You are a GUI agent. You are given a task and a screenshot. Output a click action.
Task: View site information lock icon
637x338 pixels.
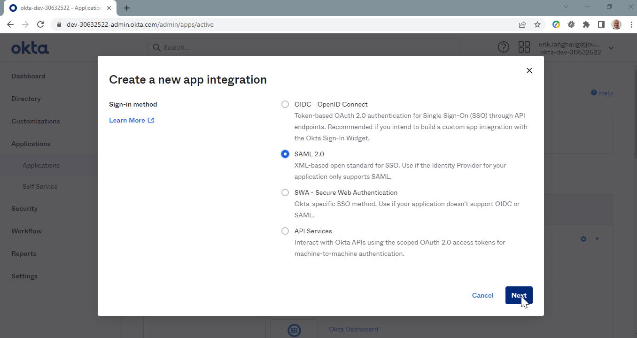[x=59, y=24]
